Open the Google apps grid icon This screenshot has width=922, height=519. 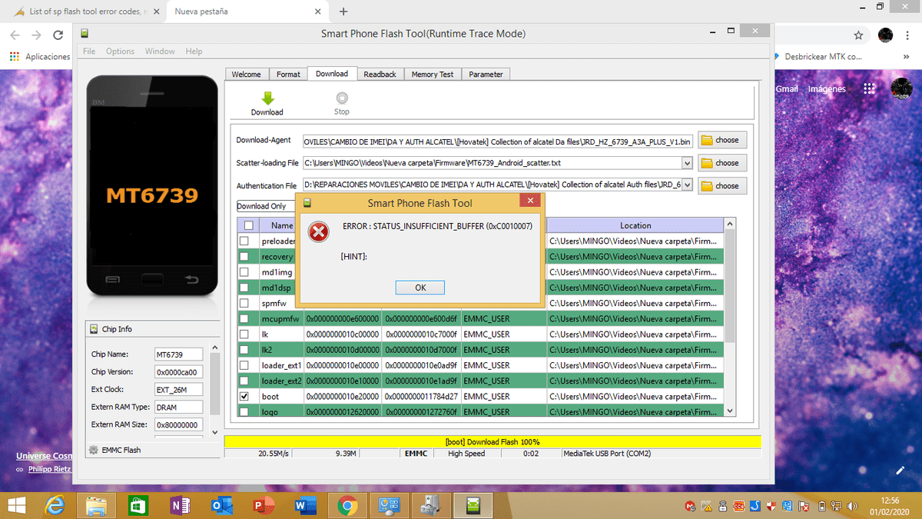[x=869, y=89]
